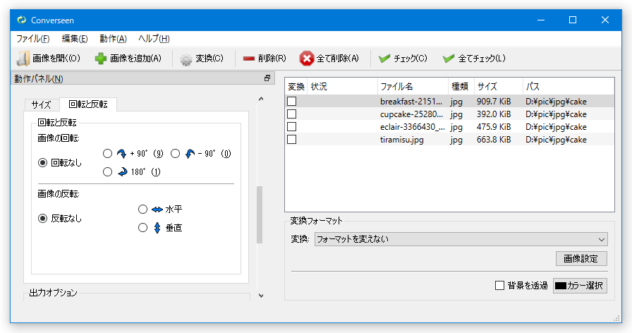Screen dimensions: 632x333
Task: Click the 全てチェック(L) check all icon
Action: pos(448,59)
